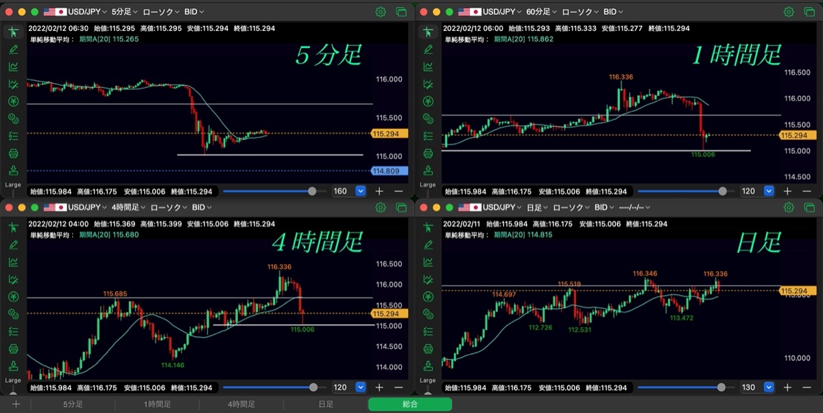Add a new tab with plus button
This screenshot has width=823, height=413.
(16, 405)
